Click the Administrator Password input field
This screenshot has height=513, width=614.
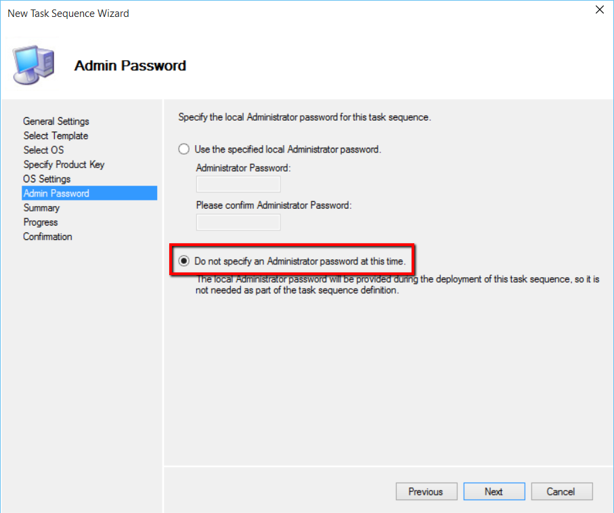[238, 184]
